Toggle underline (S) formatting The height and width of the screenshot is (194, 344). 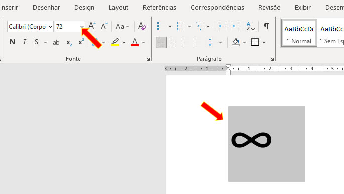point(37,42)
